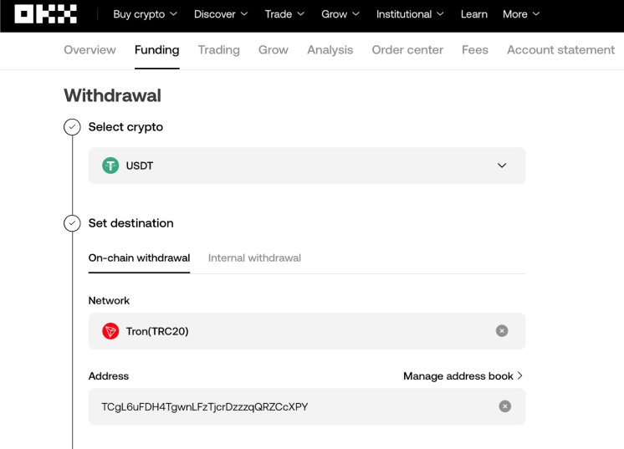This screenshot has width=624, height=449.
Task: Clear the Tron(TRC20) network selection
Action: pos(502,331)
